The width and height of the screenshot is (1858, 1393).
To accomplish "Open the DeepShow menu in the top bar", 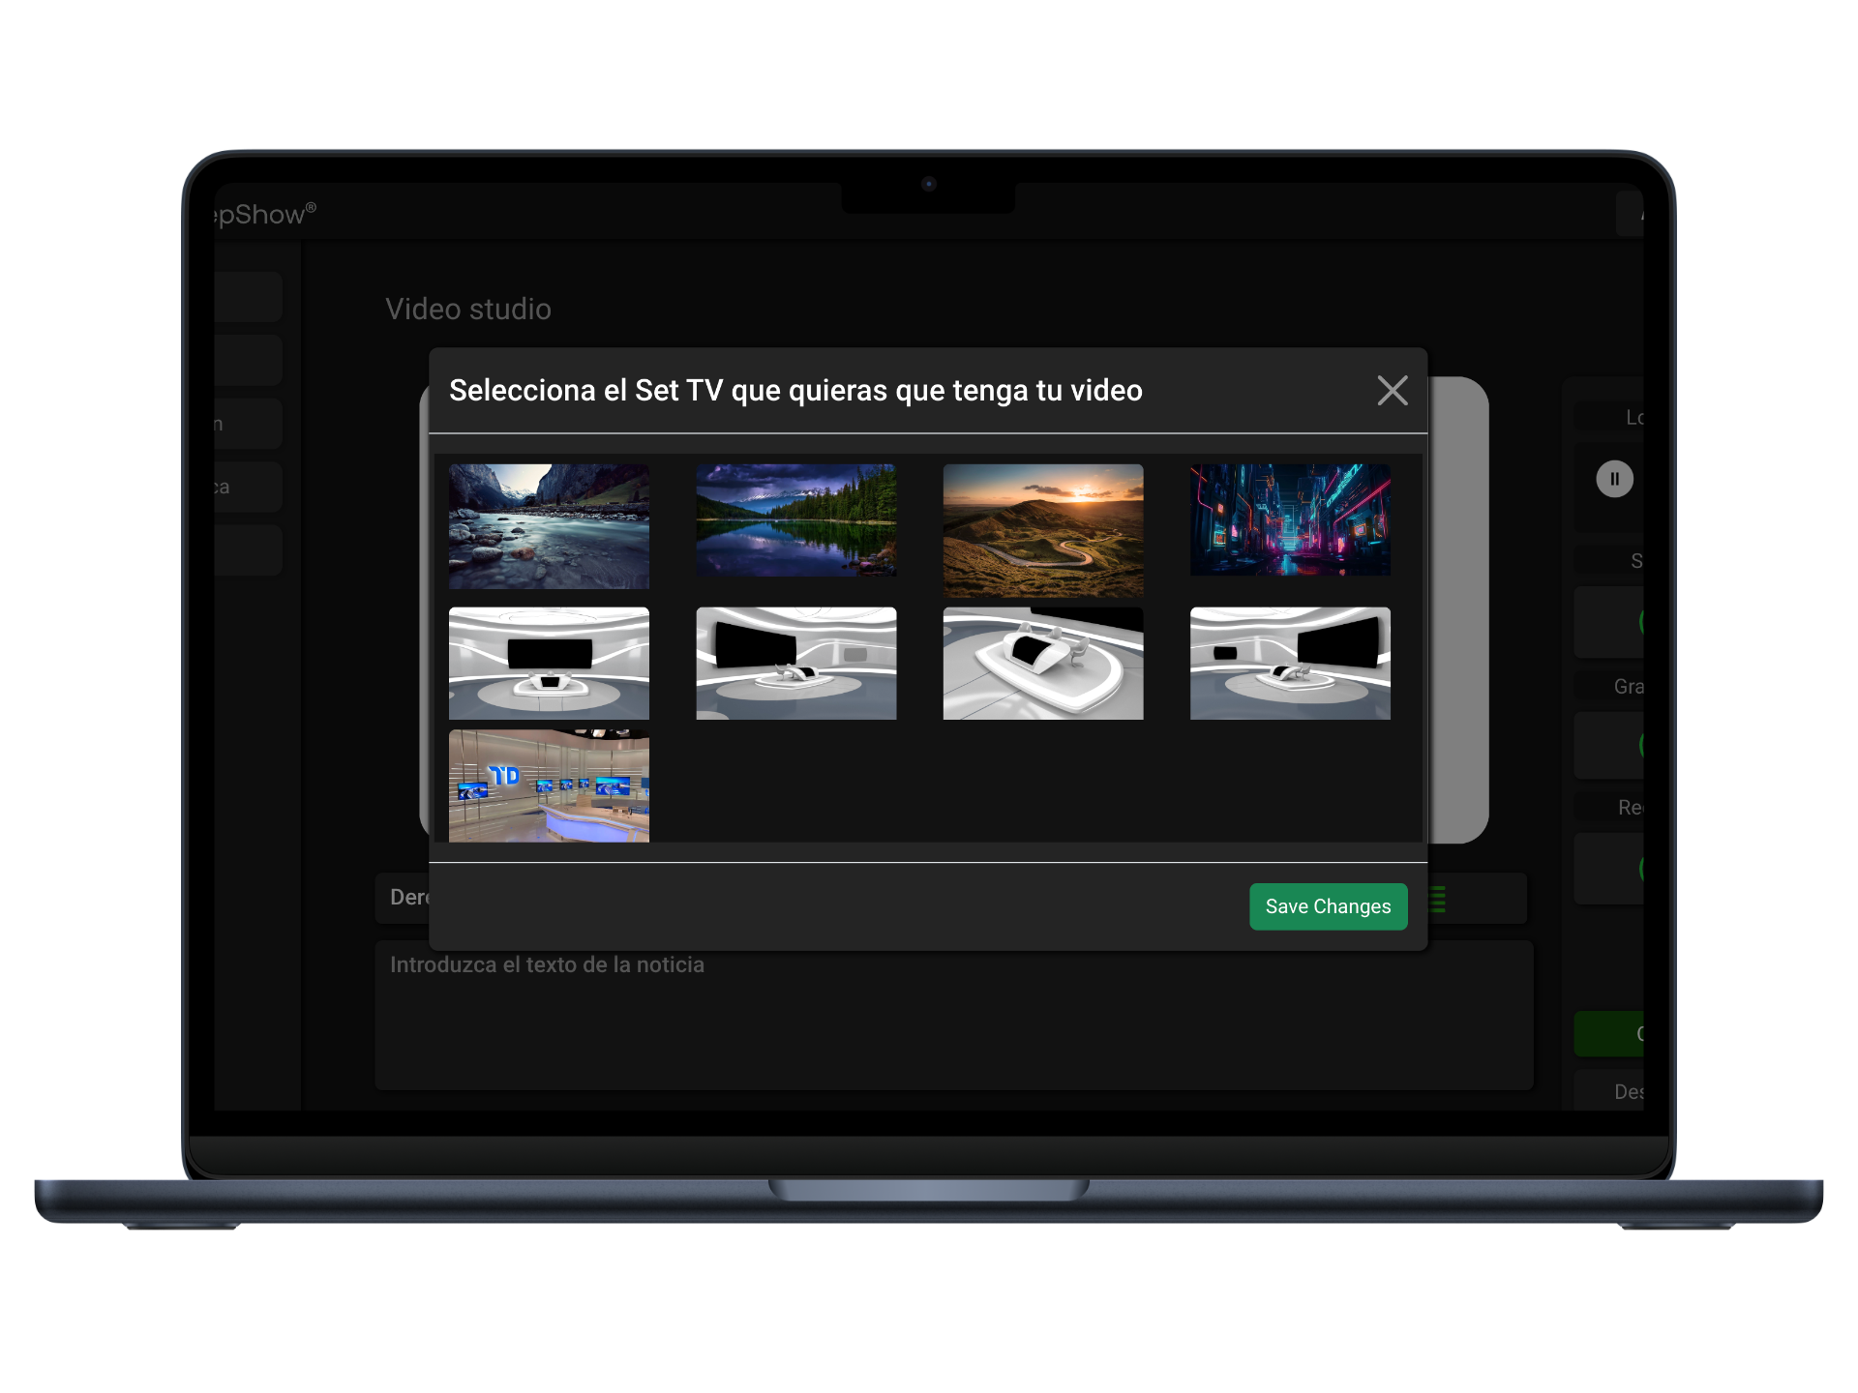I will pos(261,213).
